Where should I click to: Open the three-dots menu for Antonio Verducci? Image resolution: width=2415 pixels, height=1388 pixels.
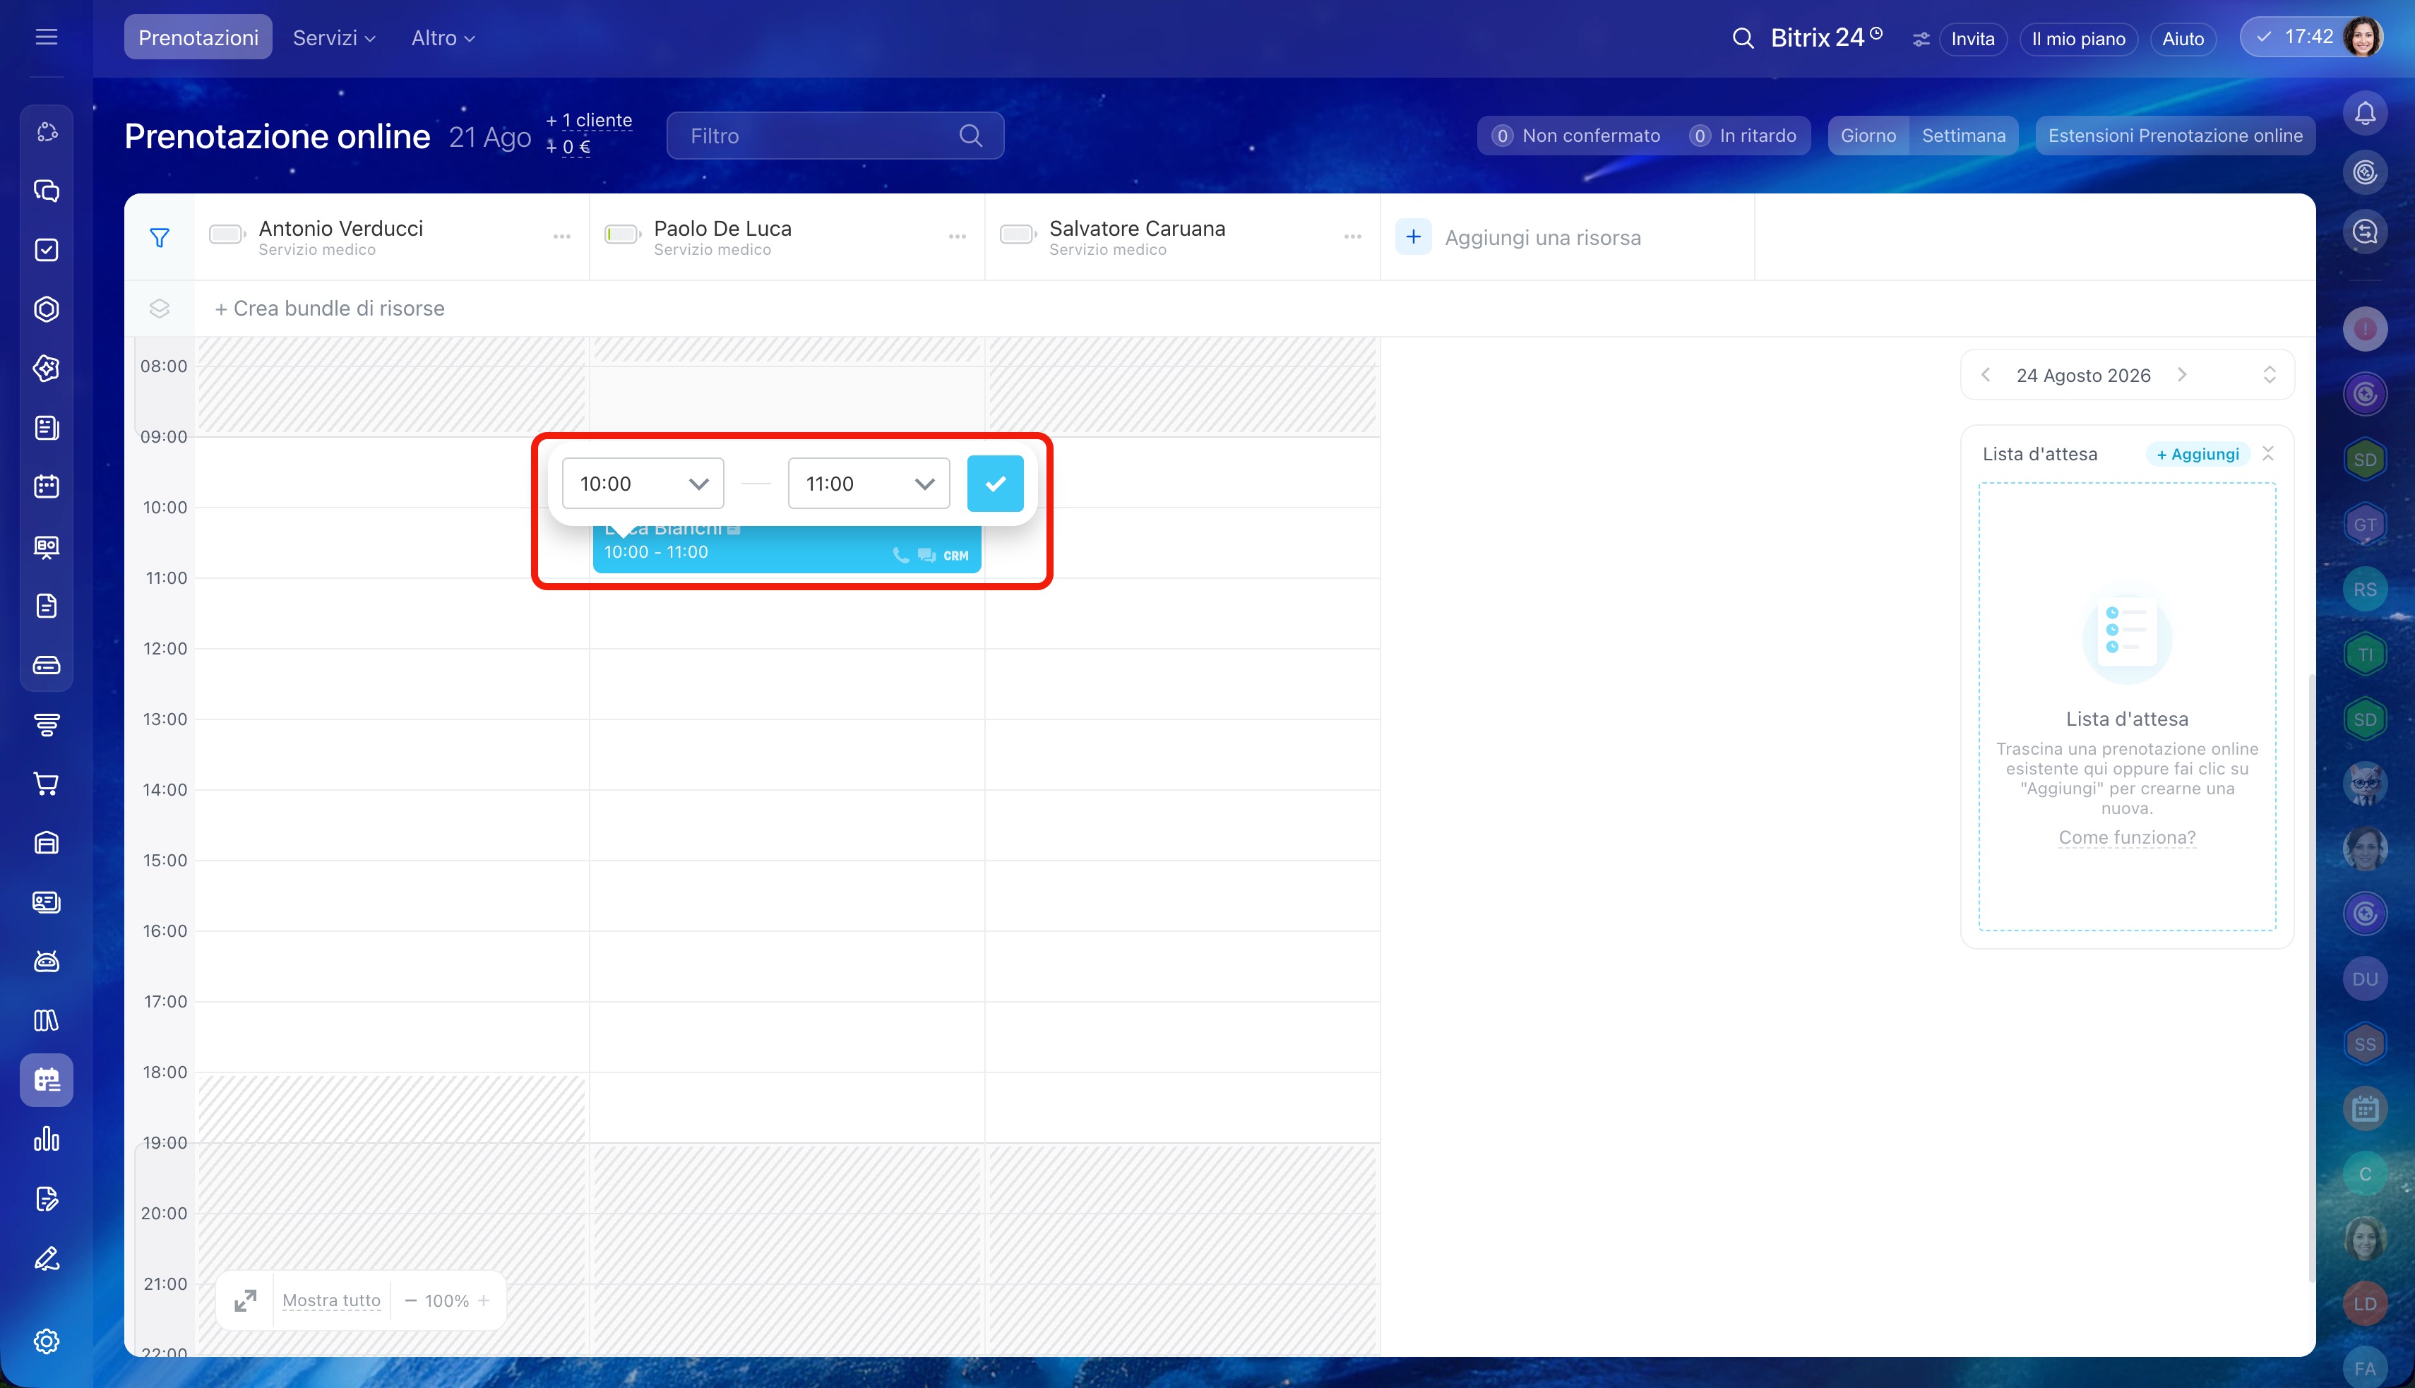point(561,237)
